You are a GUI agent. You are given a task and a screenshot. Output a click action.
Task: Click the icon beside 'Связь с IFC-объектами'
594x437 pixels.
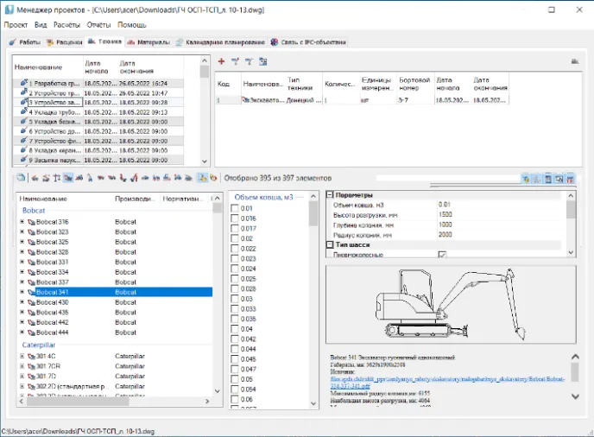coord(274,41)
